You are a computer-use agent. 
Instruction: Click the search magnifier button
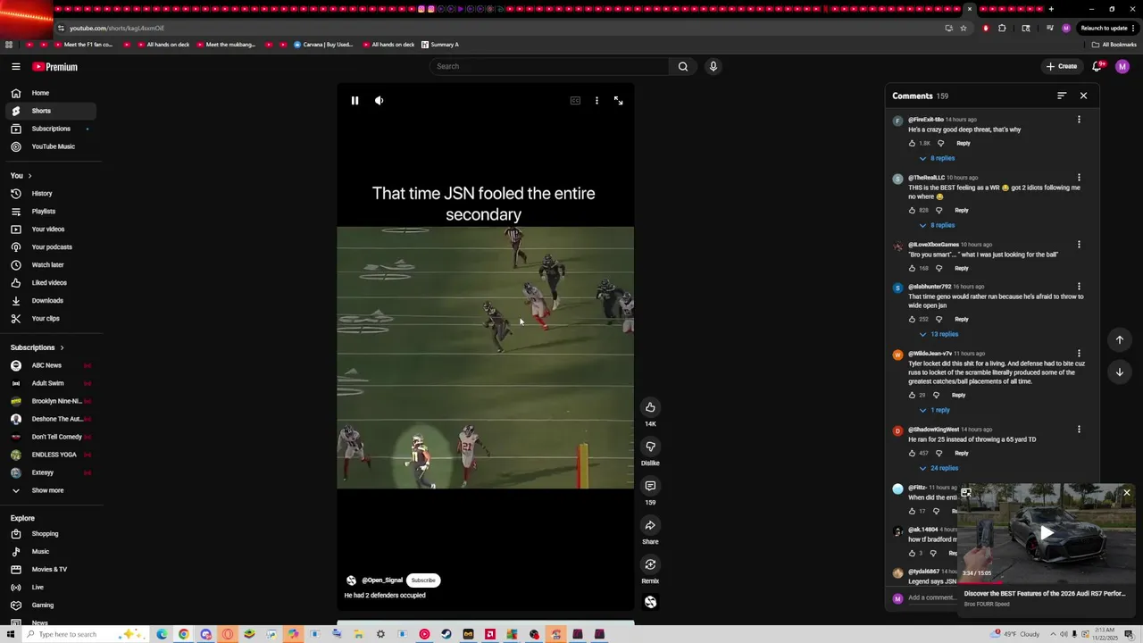click(x=683, y=66)
